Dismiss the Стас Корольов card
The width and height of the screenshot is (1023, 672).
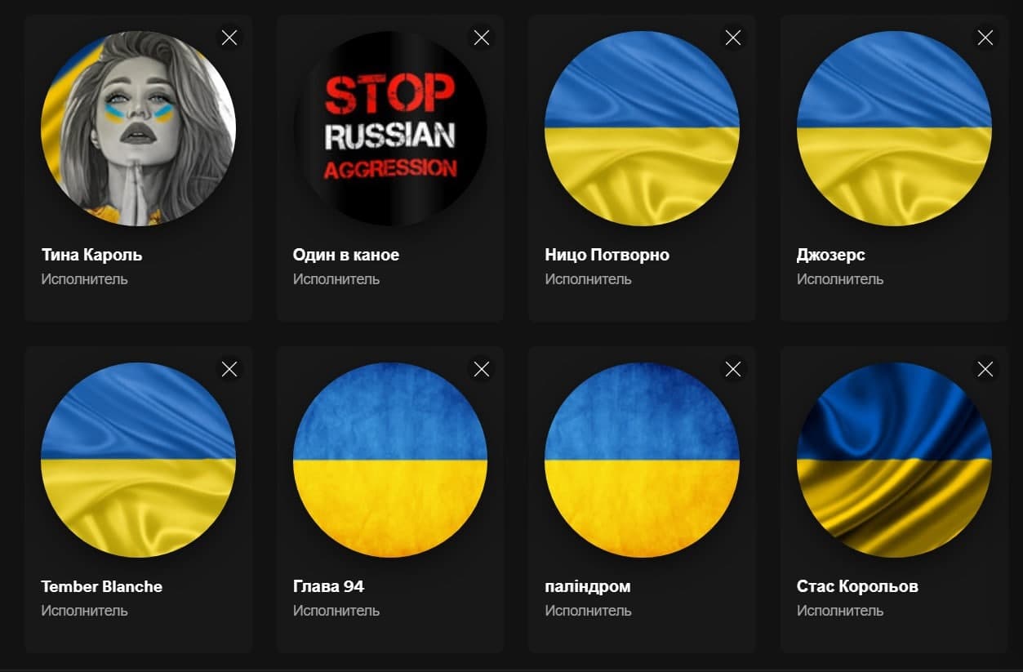point(985,369)
